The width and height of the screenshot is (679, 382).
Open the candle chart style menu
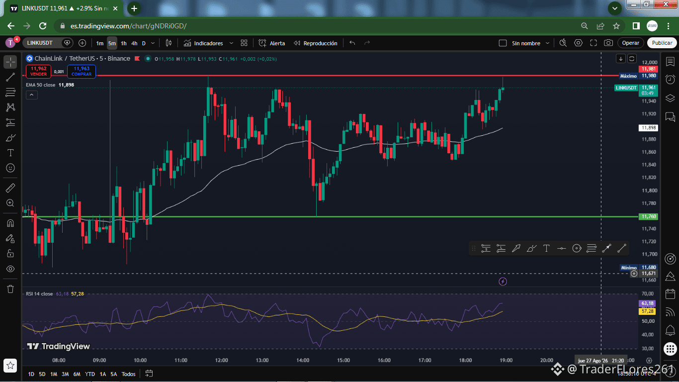169,43
